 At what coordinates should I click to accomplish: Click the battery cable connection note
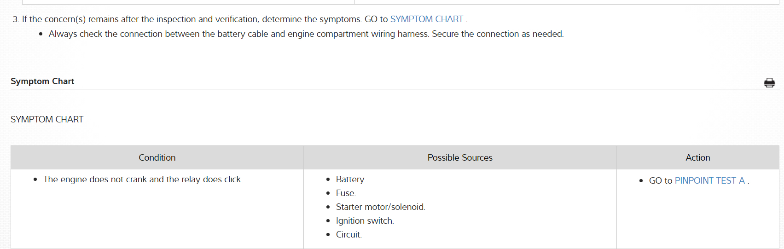(x=306, y=34)
